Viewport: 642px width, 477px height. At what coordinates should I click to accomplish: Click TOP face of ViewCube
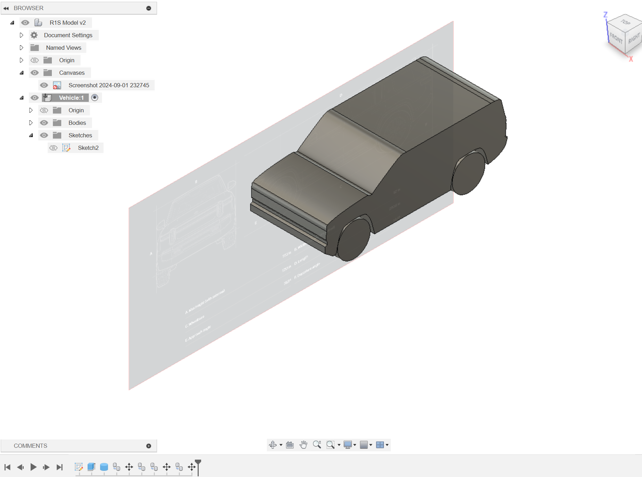pos(625,22)
